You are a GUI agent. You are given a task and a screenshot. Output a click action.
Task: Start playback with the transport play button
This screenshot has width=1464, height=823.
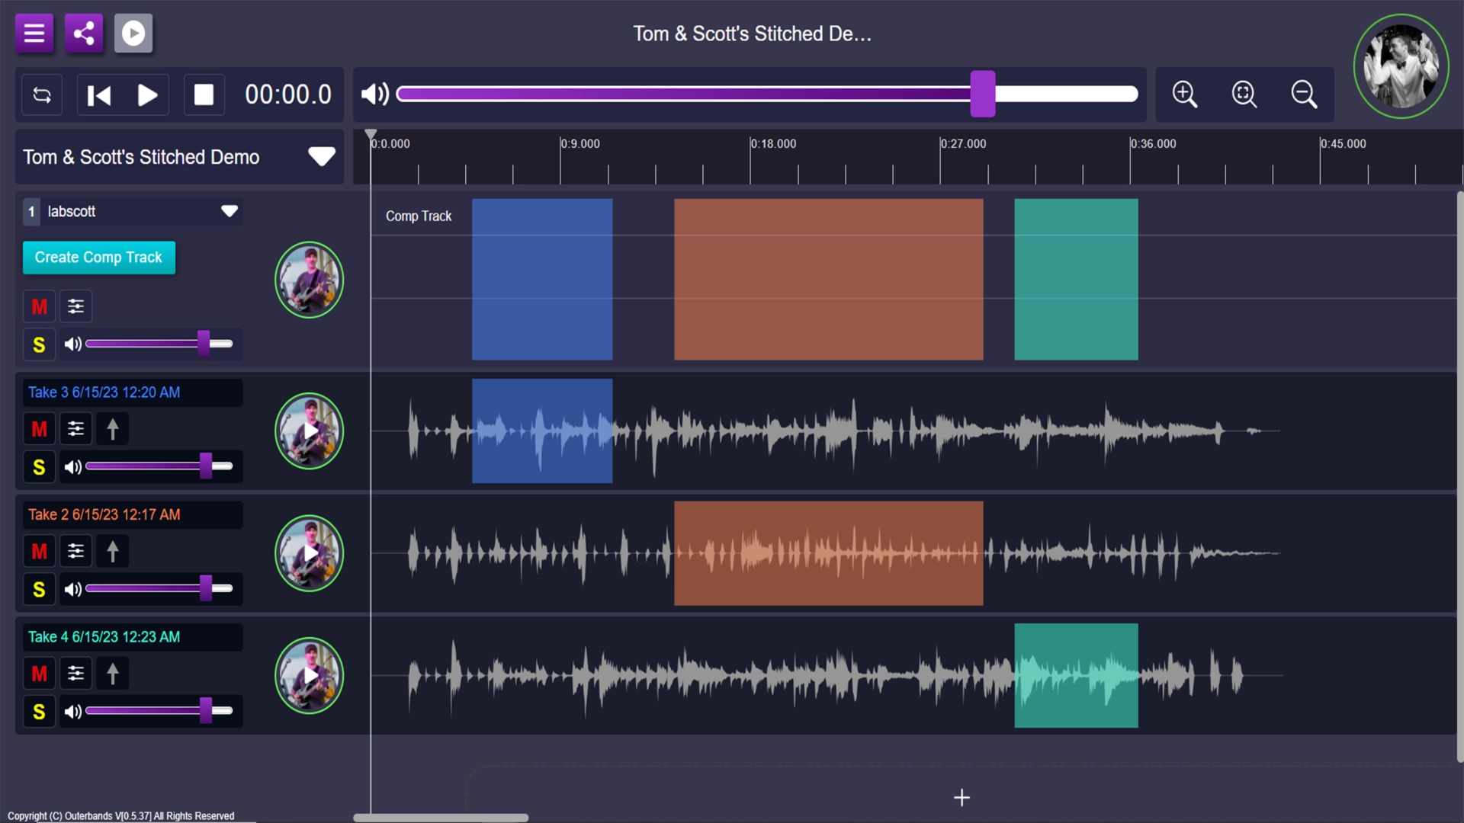point(147,95)
